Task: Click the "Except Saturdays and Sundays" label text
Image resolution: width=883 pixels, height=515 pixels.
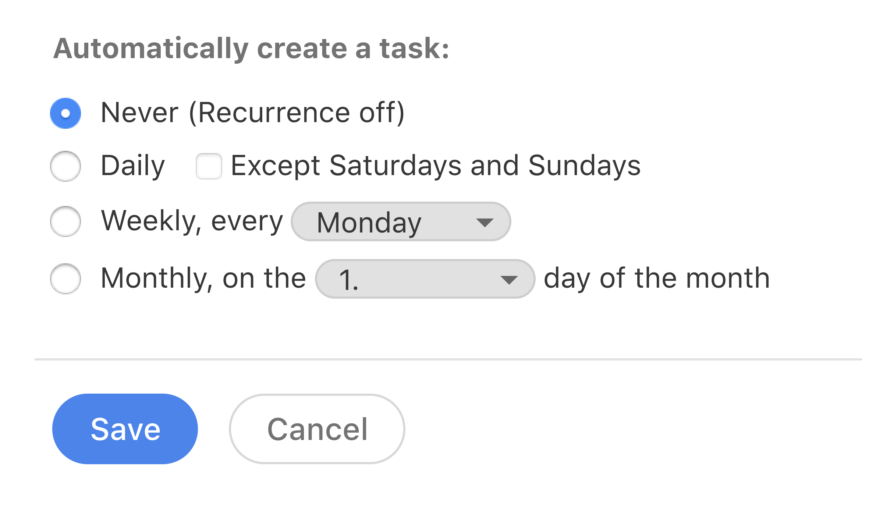Action: 435,166
